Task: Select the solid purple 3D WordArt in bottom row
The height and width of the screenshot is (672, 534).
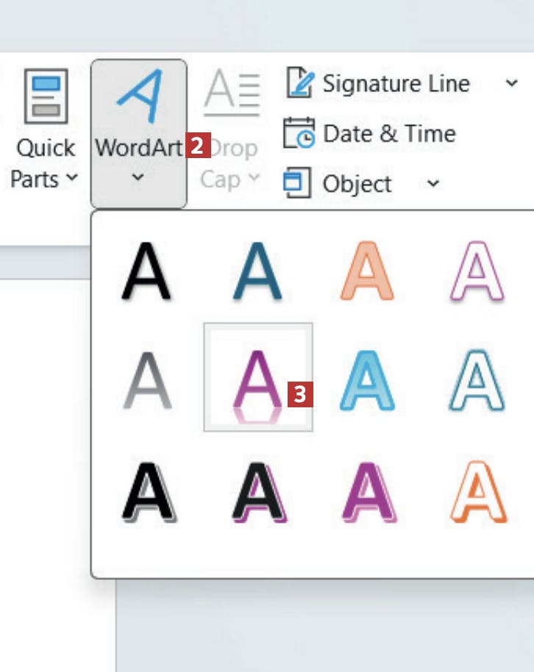Action: [x=367, y=491]
